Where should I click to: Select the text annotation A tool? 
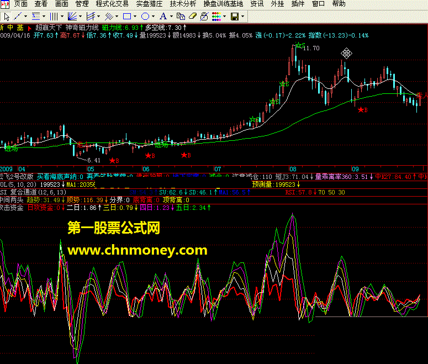pos(163,17)
